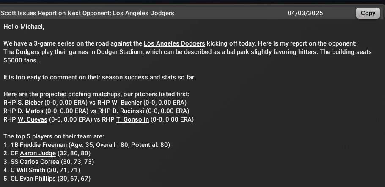The width and height of the screenshot is (385, 187).
Task: Open Freddie Freeman's profile
Action: (x=43, y=145)
